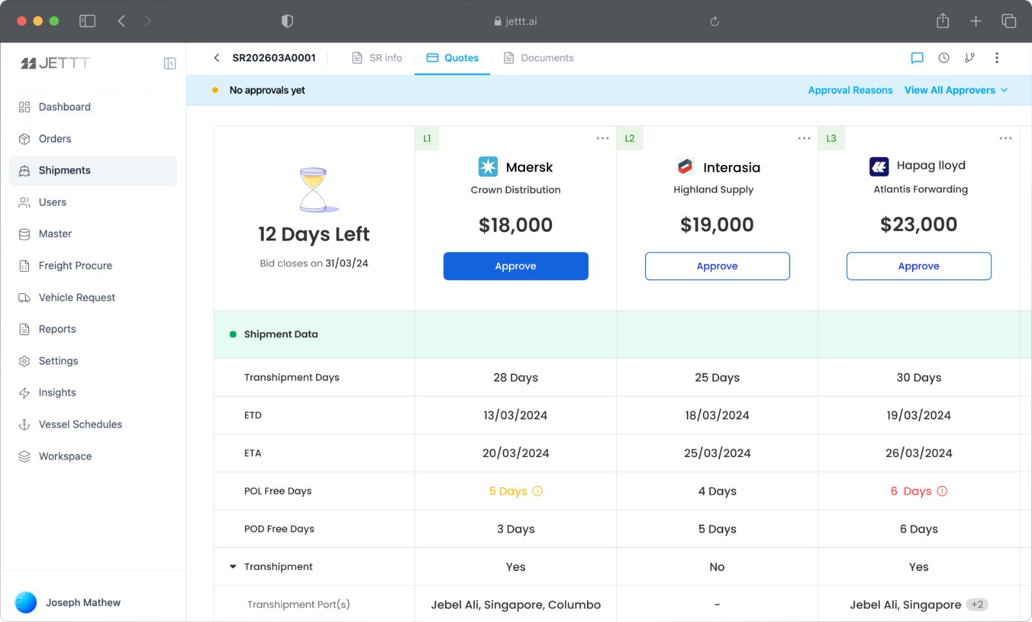Open Users in the sidebar
Image resolution: width=1032 pixels, height=622 pixels.
click(93, 202)
